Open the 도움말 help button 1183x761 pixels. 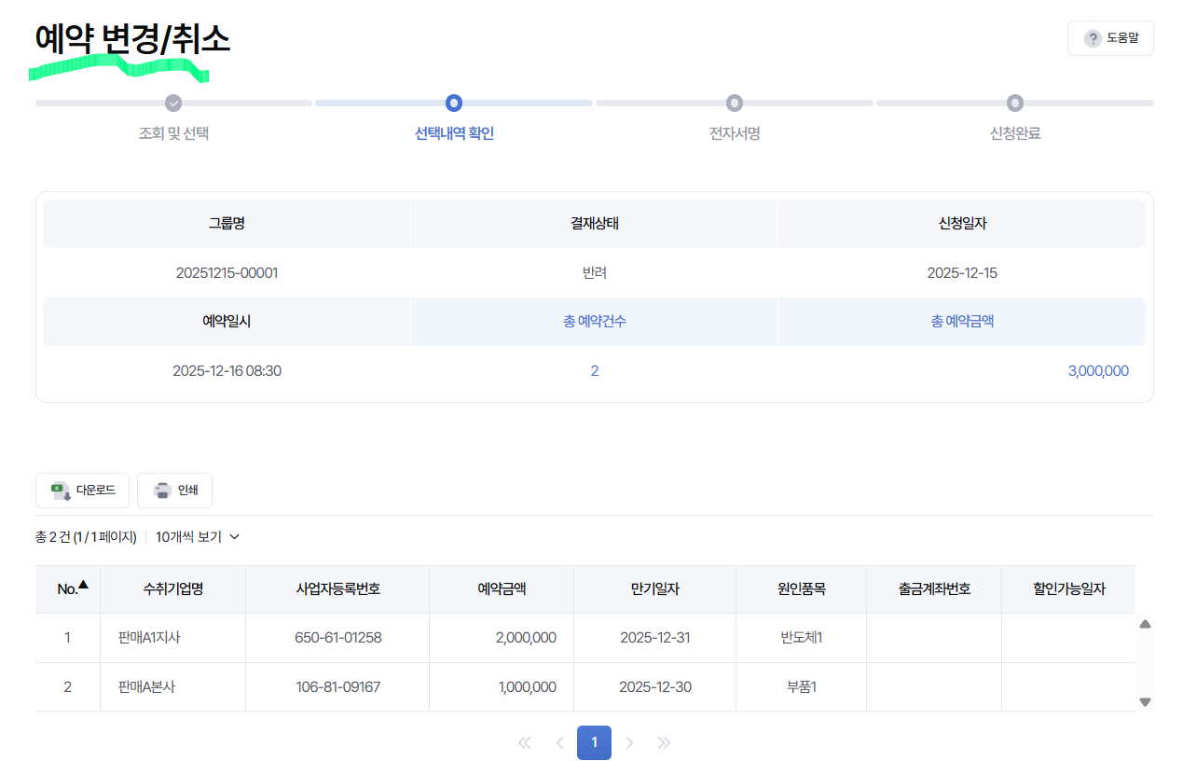point(1110,38)
